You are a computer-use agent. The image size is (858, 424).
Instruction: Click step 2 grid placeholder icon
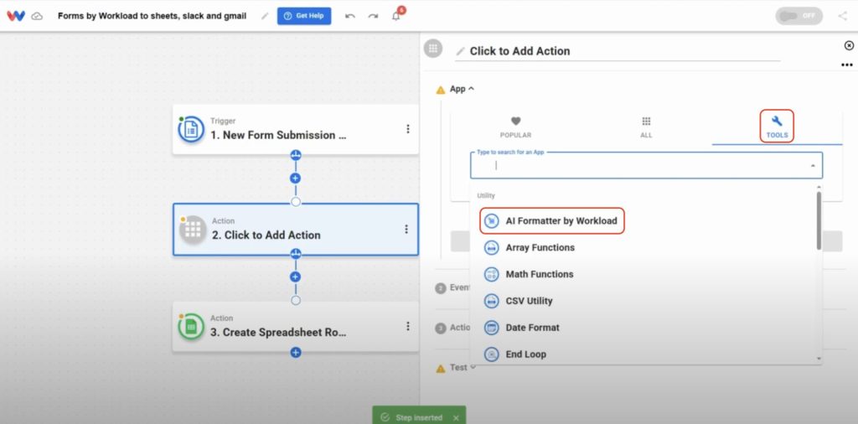click(193, 230)
